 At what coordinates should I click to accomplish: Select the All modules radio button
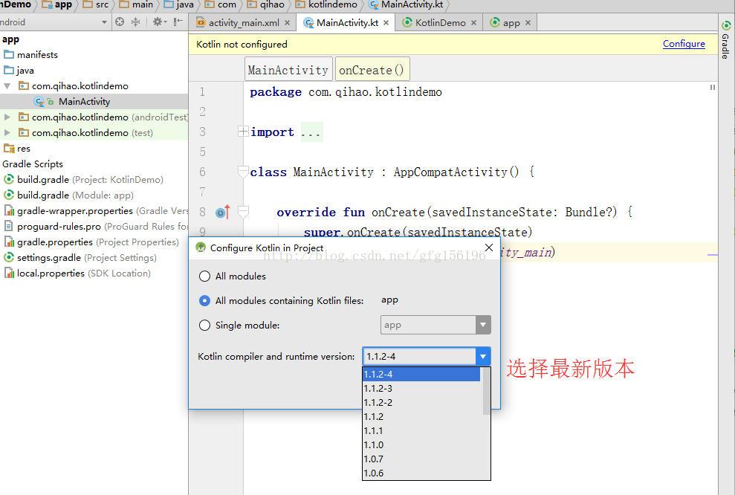coord(204,276)
